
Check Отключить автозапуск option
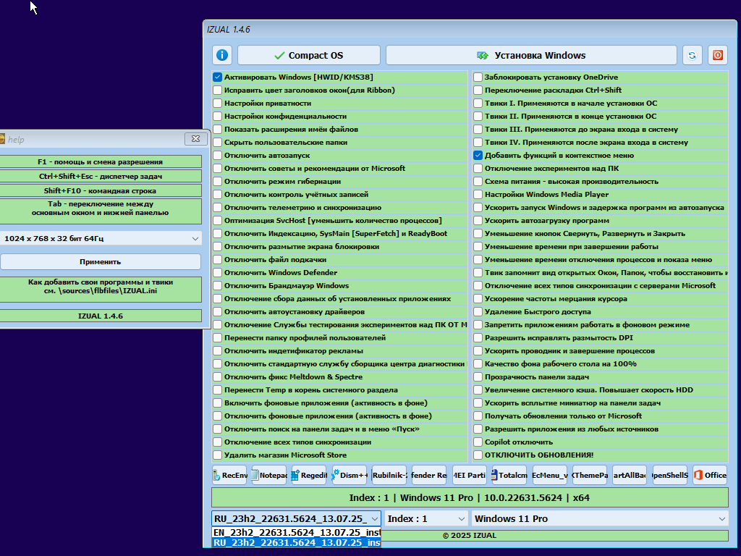tap(217, 155)
